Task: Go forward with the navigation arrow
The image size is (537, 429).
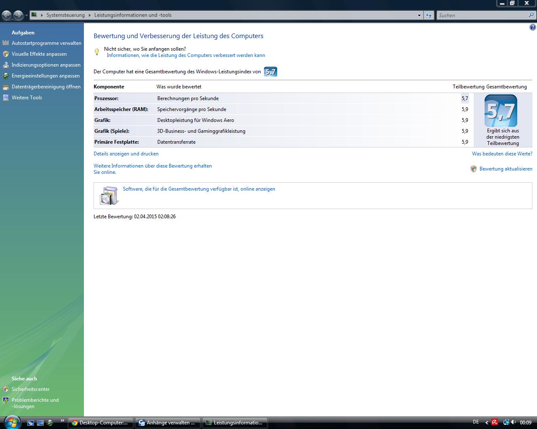Action: pyautogui.click(x=18, y=16)
